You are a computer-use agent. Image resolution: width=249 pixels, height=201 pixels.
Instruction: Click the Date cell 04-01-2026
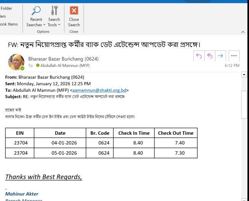tap(60, 143)
